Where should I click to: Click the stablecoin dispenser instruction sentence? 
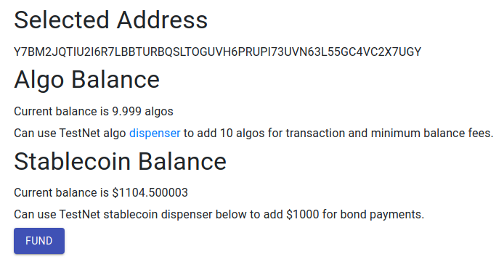[x=219, y=214]
